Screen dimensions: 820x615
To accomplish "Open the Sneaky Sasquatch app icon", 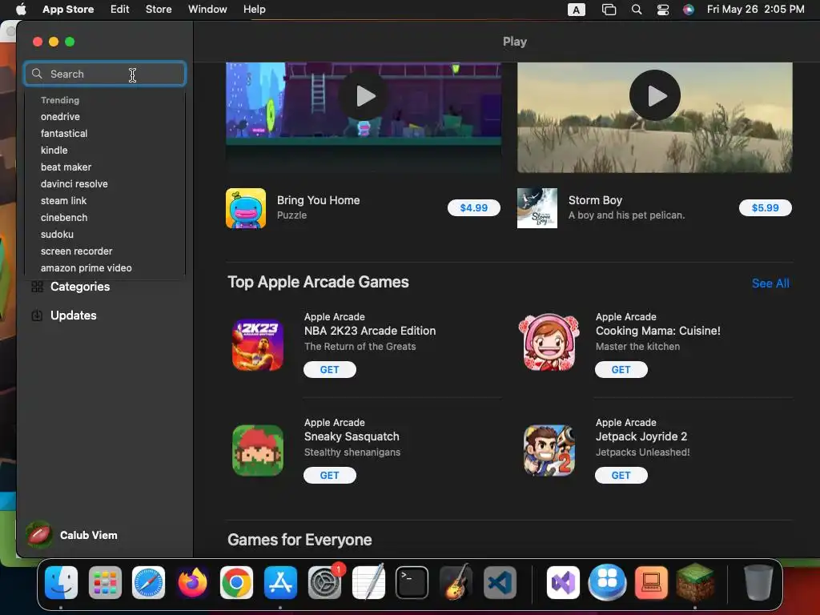I will coord(258,451).
